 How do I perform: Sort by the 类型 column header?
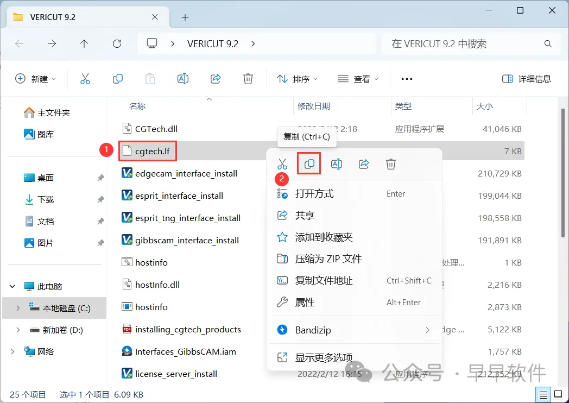click(x=403, y=106)
